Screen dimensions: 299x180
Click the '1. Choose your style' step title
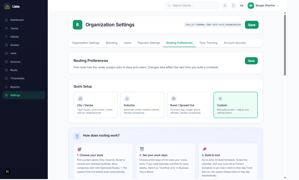(90, 155)
